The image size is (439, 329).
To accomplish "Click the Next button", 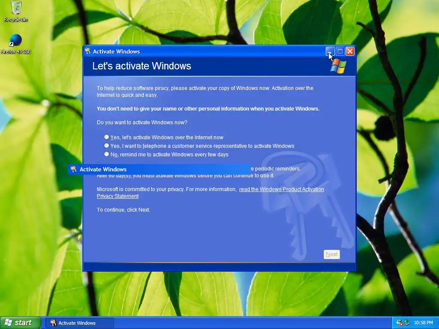I will pos(332,254).
